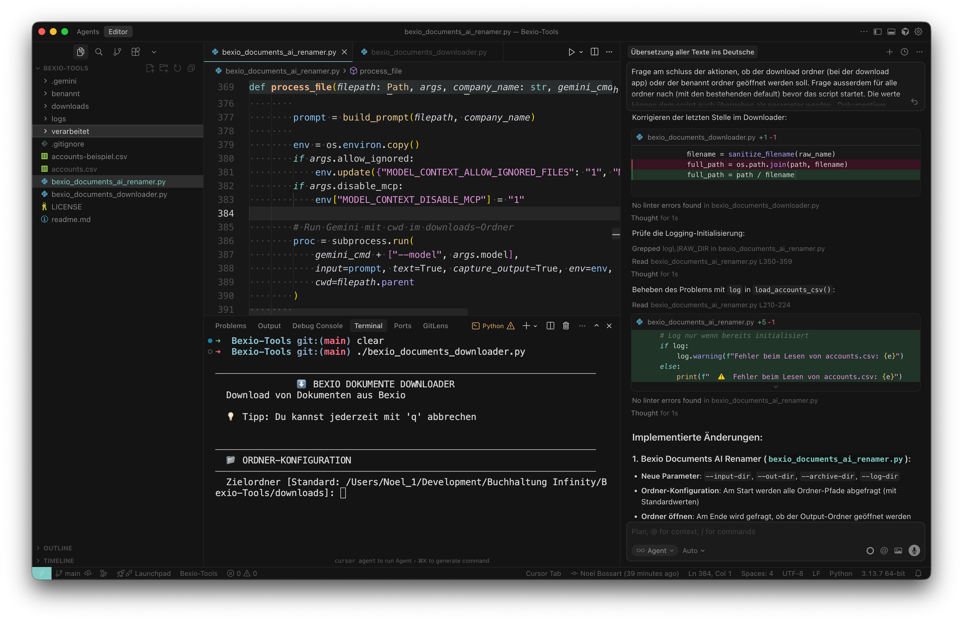
Task: Switch to Agents mode toggle
Action: click(88, 32)
